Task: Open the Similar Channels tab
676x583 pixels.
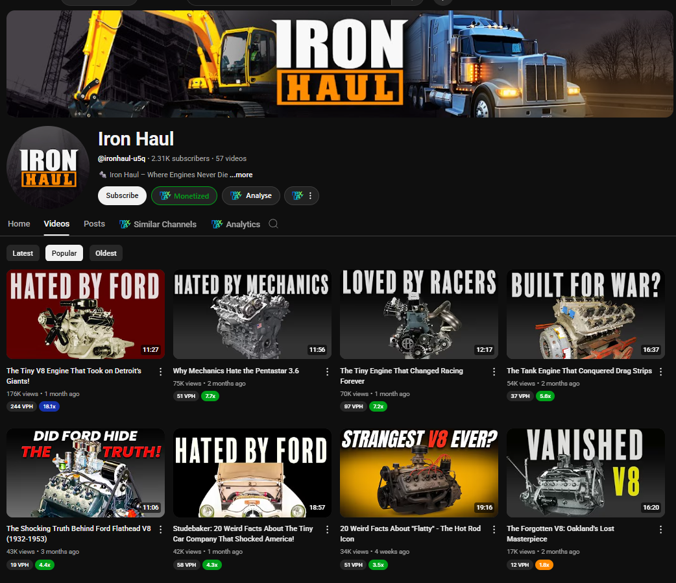Action: 158,224
